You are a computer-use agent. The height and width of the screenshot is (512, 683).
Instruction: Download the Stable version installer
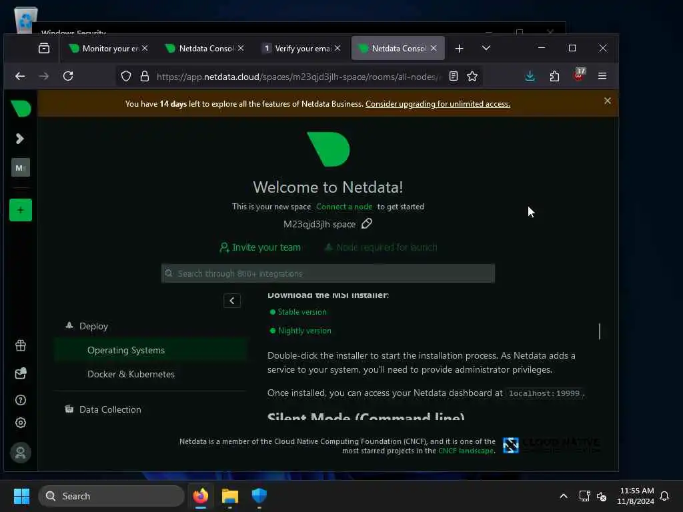point(302,312)
